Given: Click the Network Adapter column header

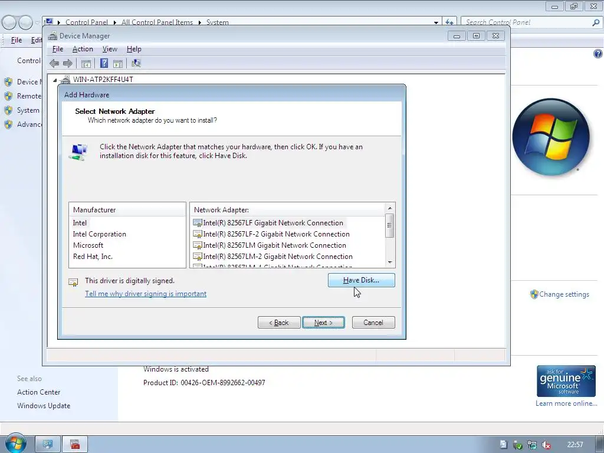Looking at the screenshot, I should 288,210.
